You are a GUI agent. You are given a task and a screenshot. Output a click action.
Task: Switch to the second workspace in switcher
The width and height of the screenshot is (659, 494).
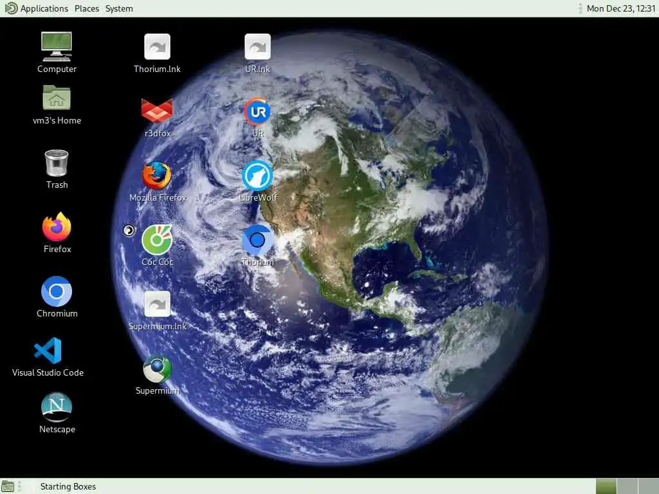pyautogui.click(x=627, y=486)
